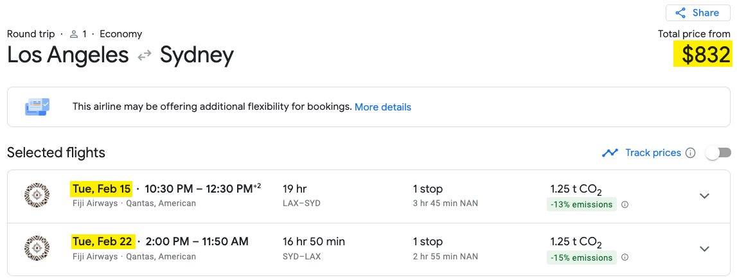
Task: Expand the Tue, Feb 15 flight details
Action: click(x=704, y=196)
